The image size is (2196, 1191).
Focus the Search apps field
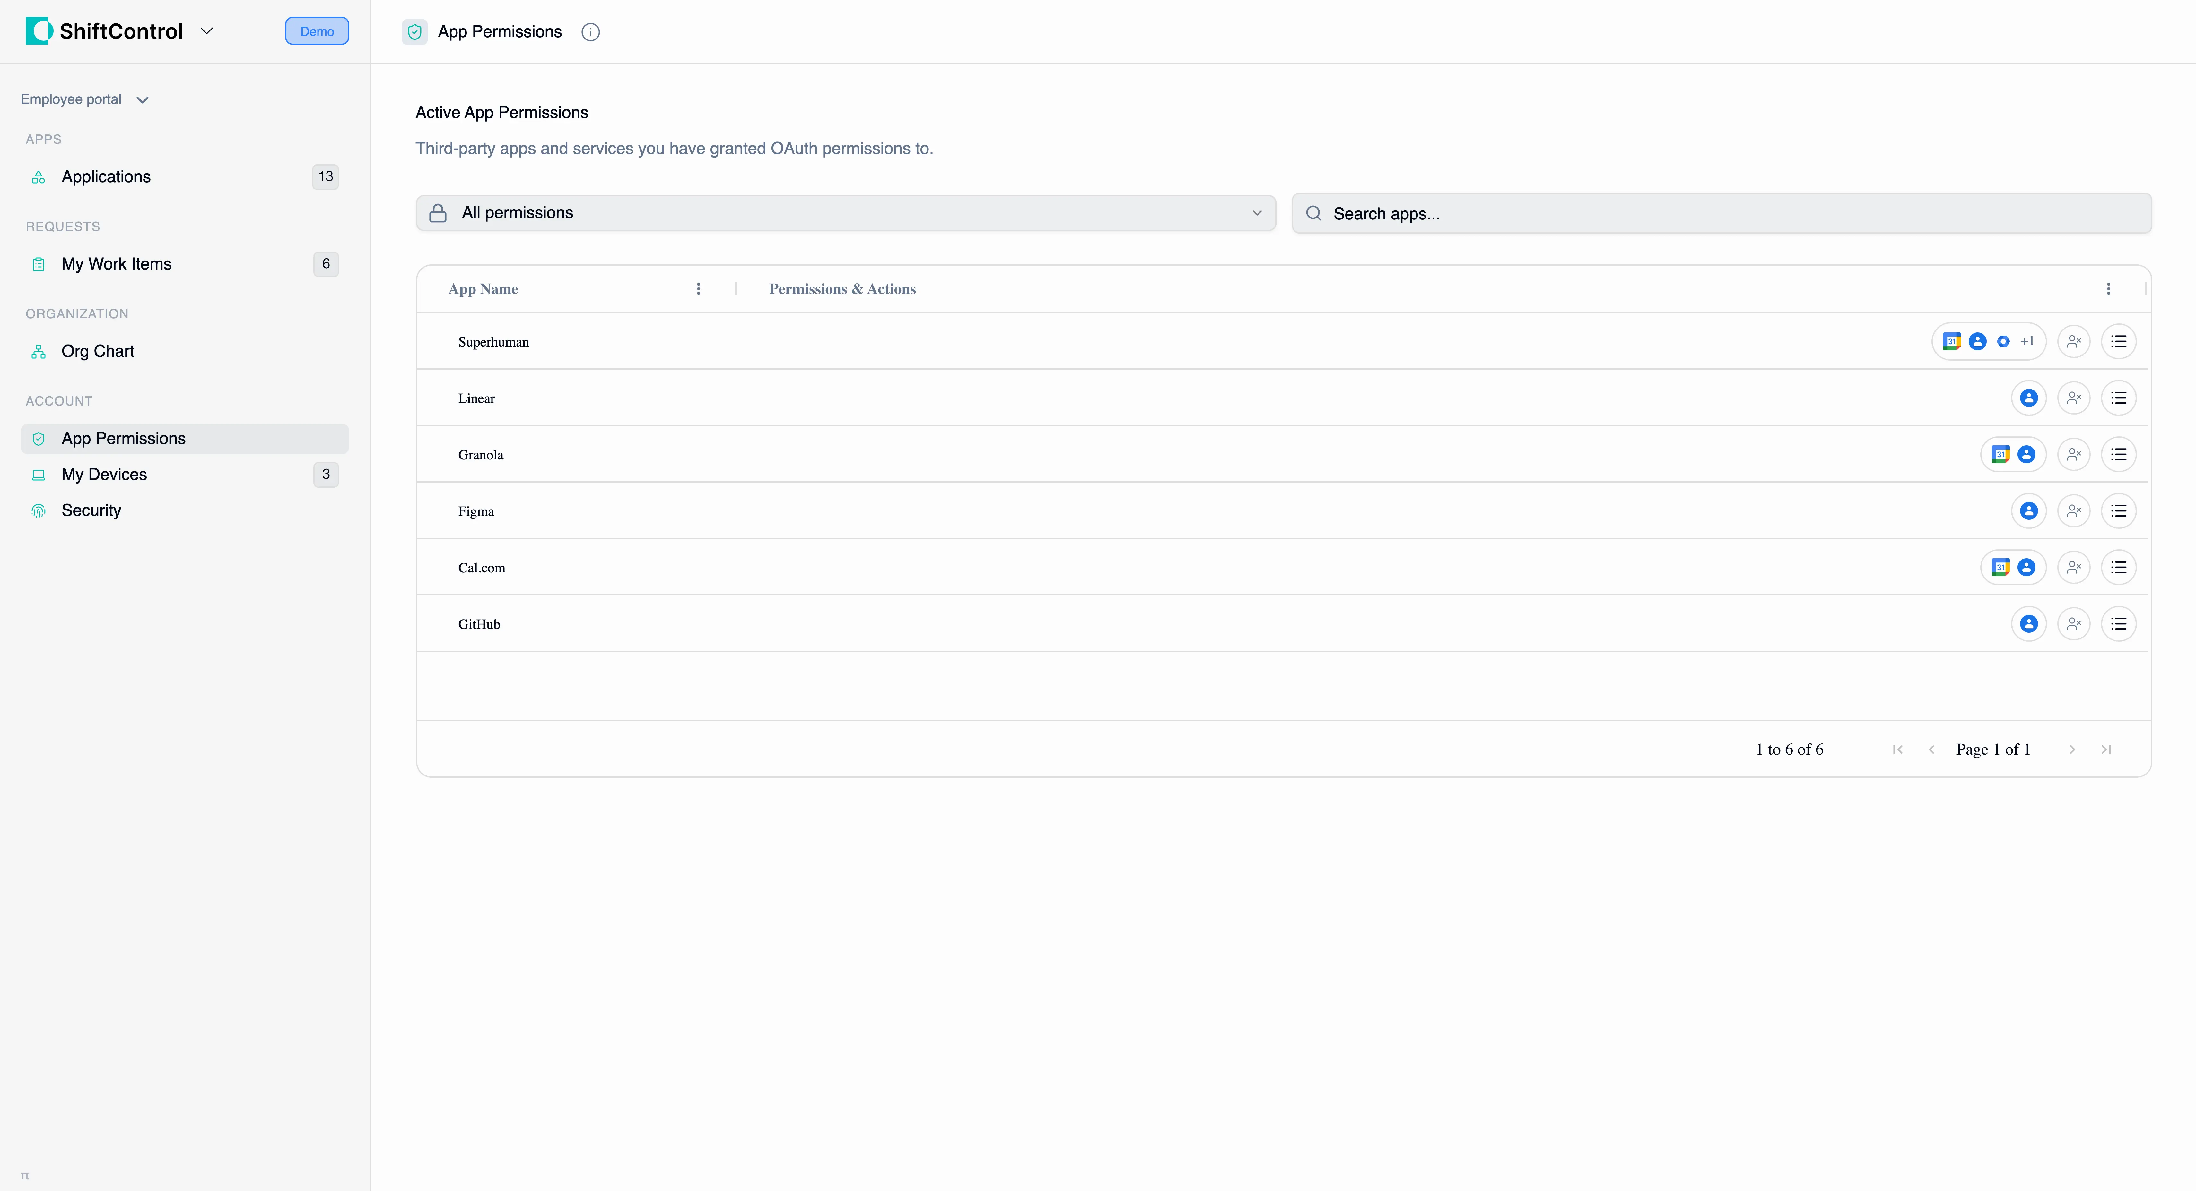1722,213
